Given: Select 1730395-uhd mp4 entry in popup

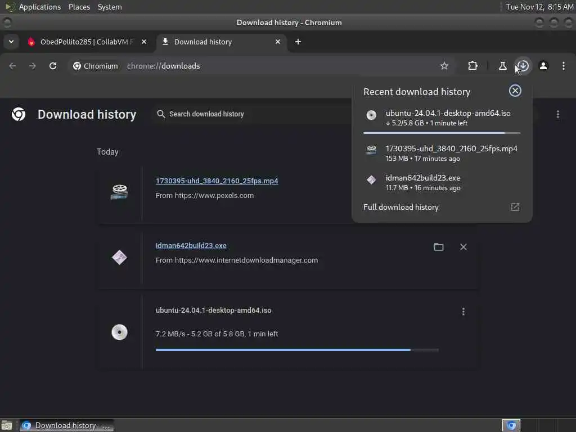Looking at the screenshot, I should 442,153.
